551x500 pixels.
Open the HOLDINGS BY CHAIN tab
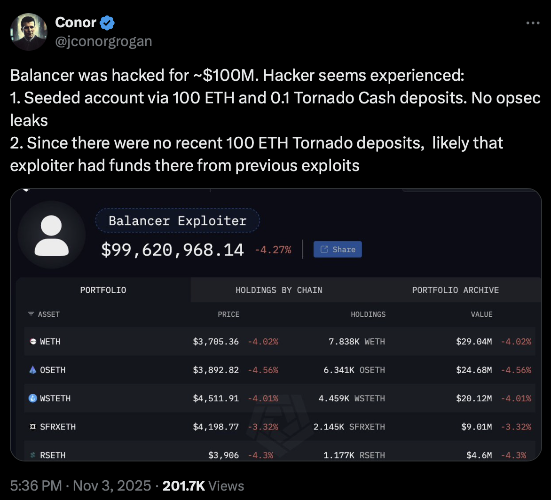pos(279,290)
